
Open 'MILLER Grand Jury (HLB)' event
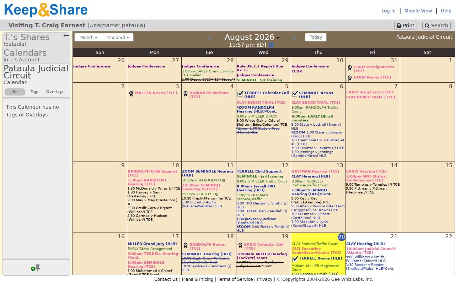152,244
